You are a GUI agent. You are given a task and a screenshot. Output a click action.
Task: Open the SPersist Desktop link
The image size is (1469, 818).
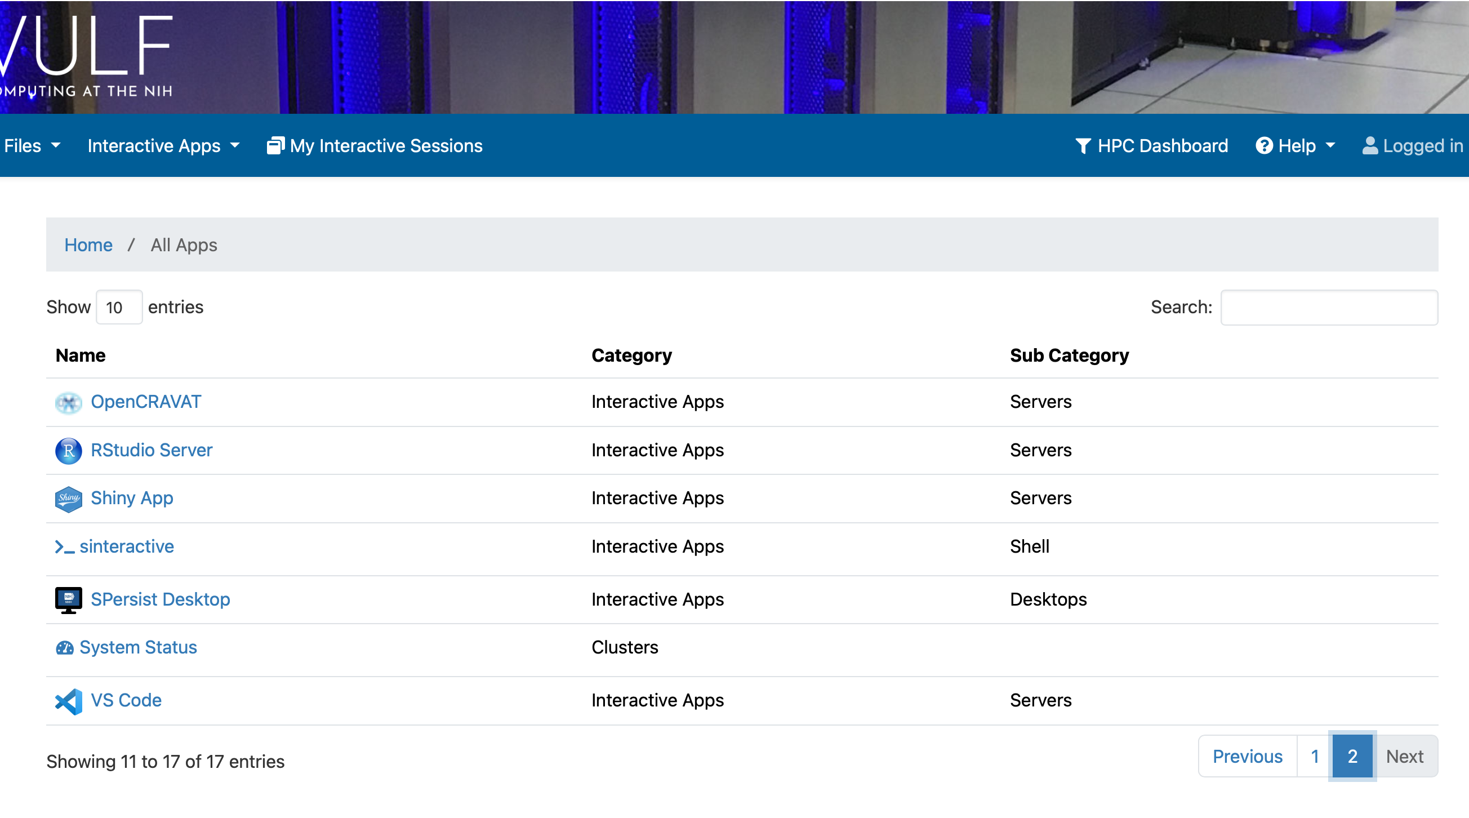click(161, 599)
